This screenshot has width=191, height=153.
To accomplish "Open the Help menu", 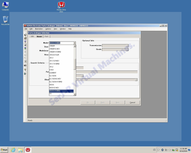I will (70, 29).
